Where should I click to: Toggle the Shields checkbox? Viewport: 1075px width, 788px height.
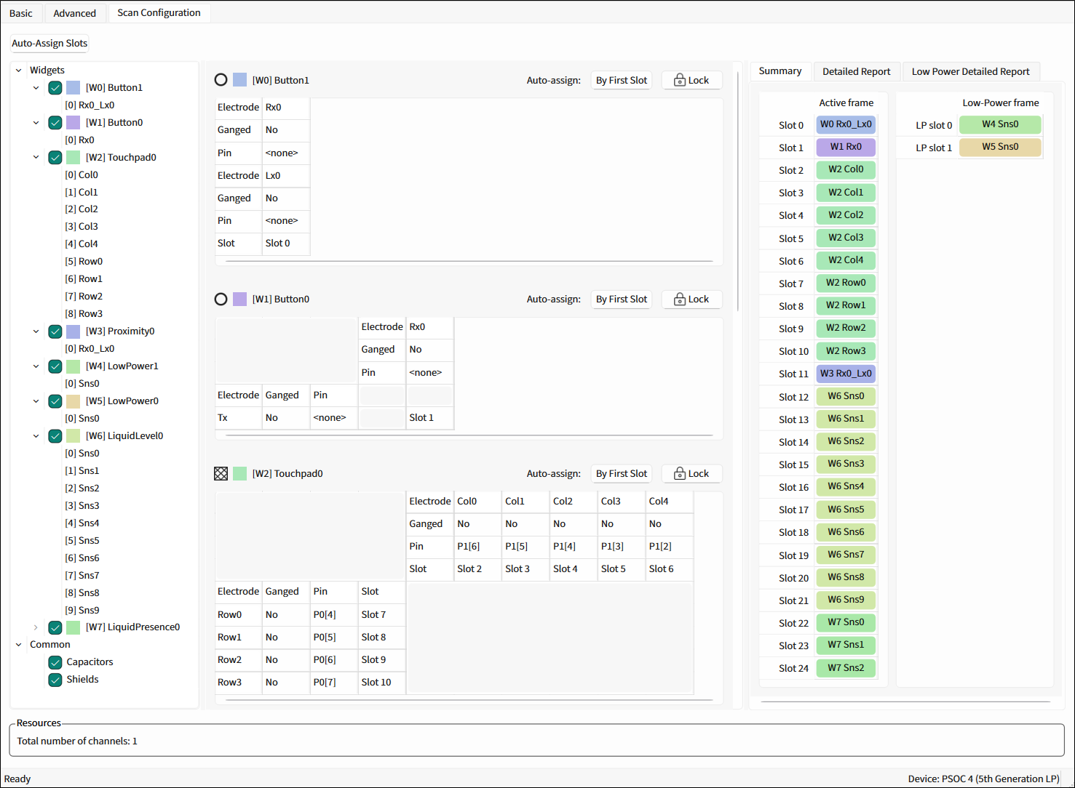[x=55, y=680]
